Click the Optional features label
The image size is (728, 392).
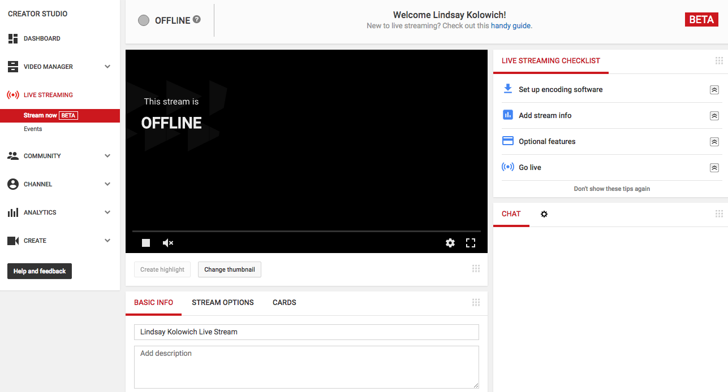(x=547, y=142)
